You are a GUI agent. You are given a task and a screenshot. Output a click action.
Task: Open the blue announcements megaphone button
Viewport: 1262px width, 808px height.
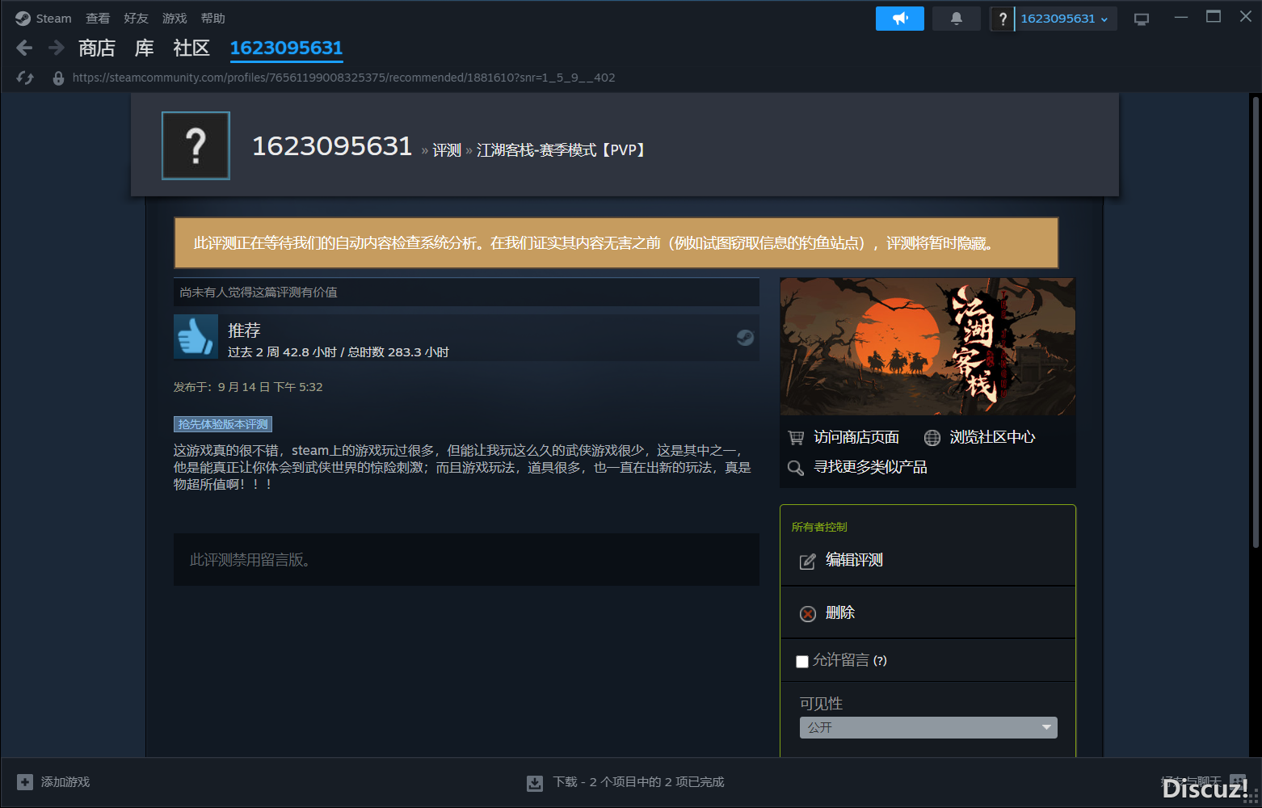[900, 19]
